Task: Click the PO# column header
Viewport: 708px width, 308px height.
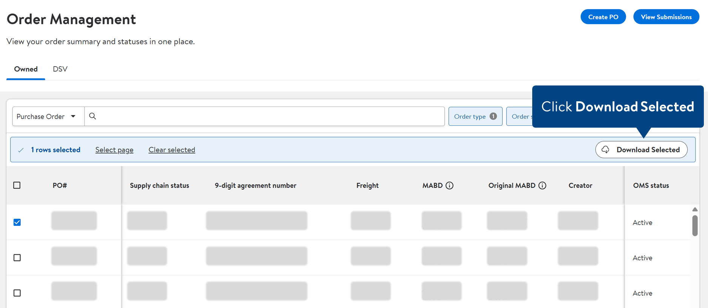Action: 60,185
